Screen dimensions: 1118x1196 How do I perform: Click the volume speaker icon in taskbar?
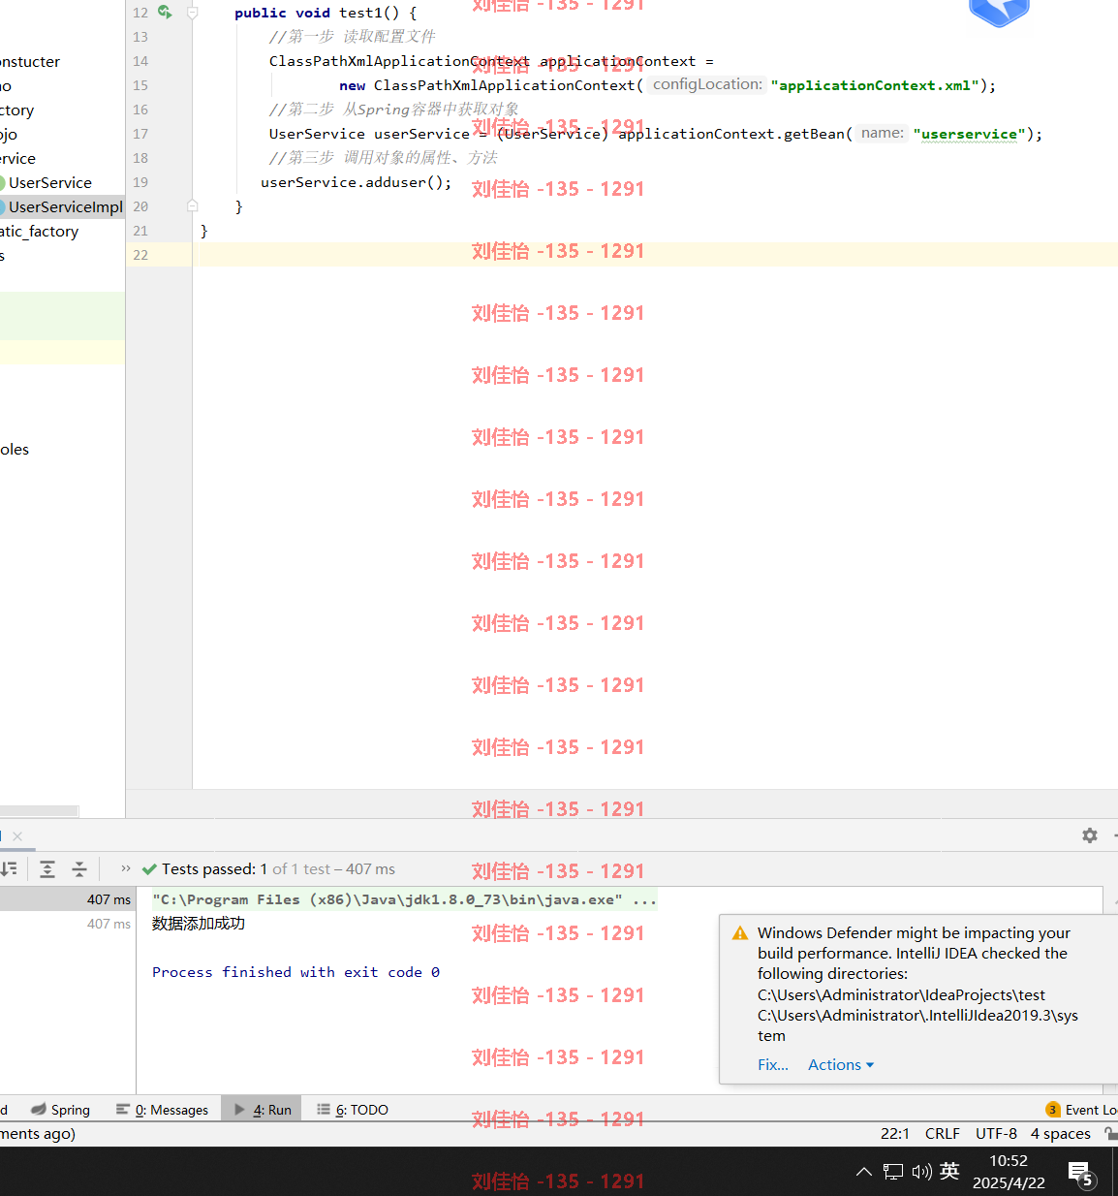[921, 1172]
